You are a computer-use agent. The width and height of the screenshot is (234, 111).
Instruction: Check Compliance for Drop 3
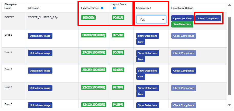tap(184, 71)
